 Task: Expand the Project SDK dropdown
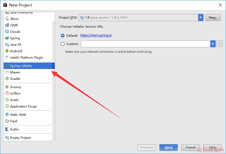tap(201, 18)
